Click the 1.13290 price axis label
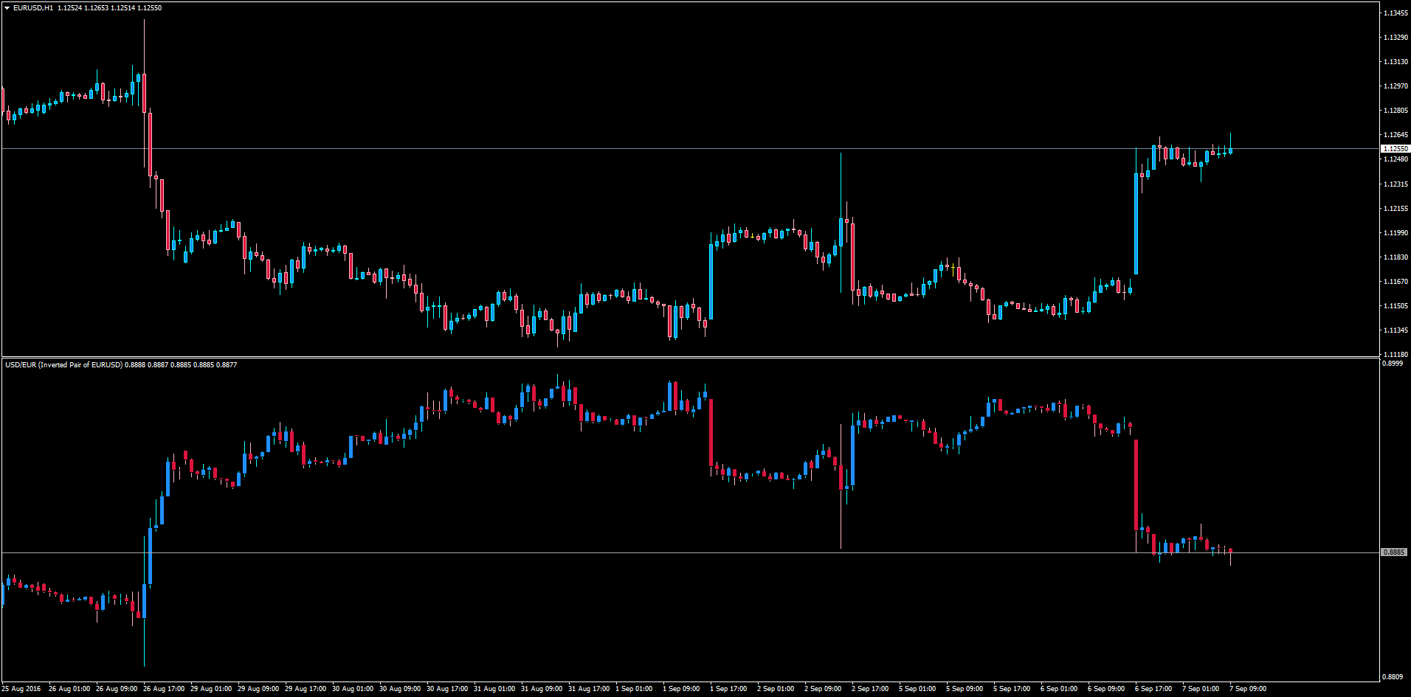1411x697 pixels. tap(1396, 38)
